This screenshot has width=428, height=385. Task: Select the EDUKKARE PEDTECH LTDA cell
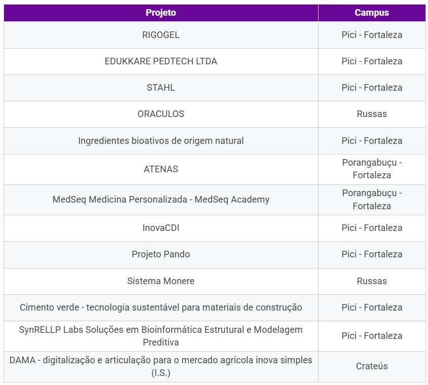tap(161, 61)
